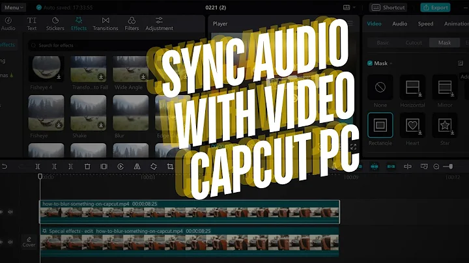The width and height of the screenshot is (469, 263).
Task: Toggle player fullscreen view
Action: tap(353, 146)
